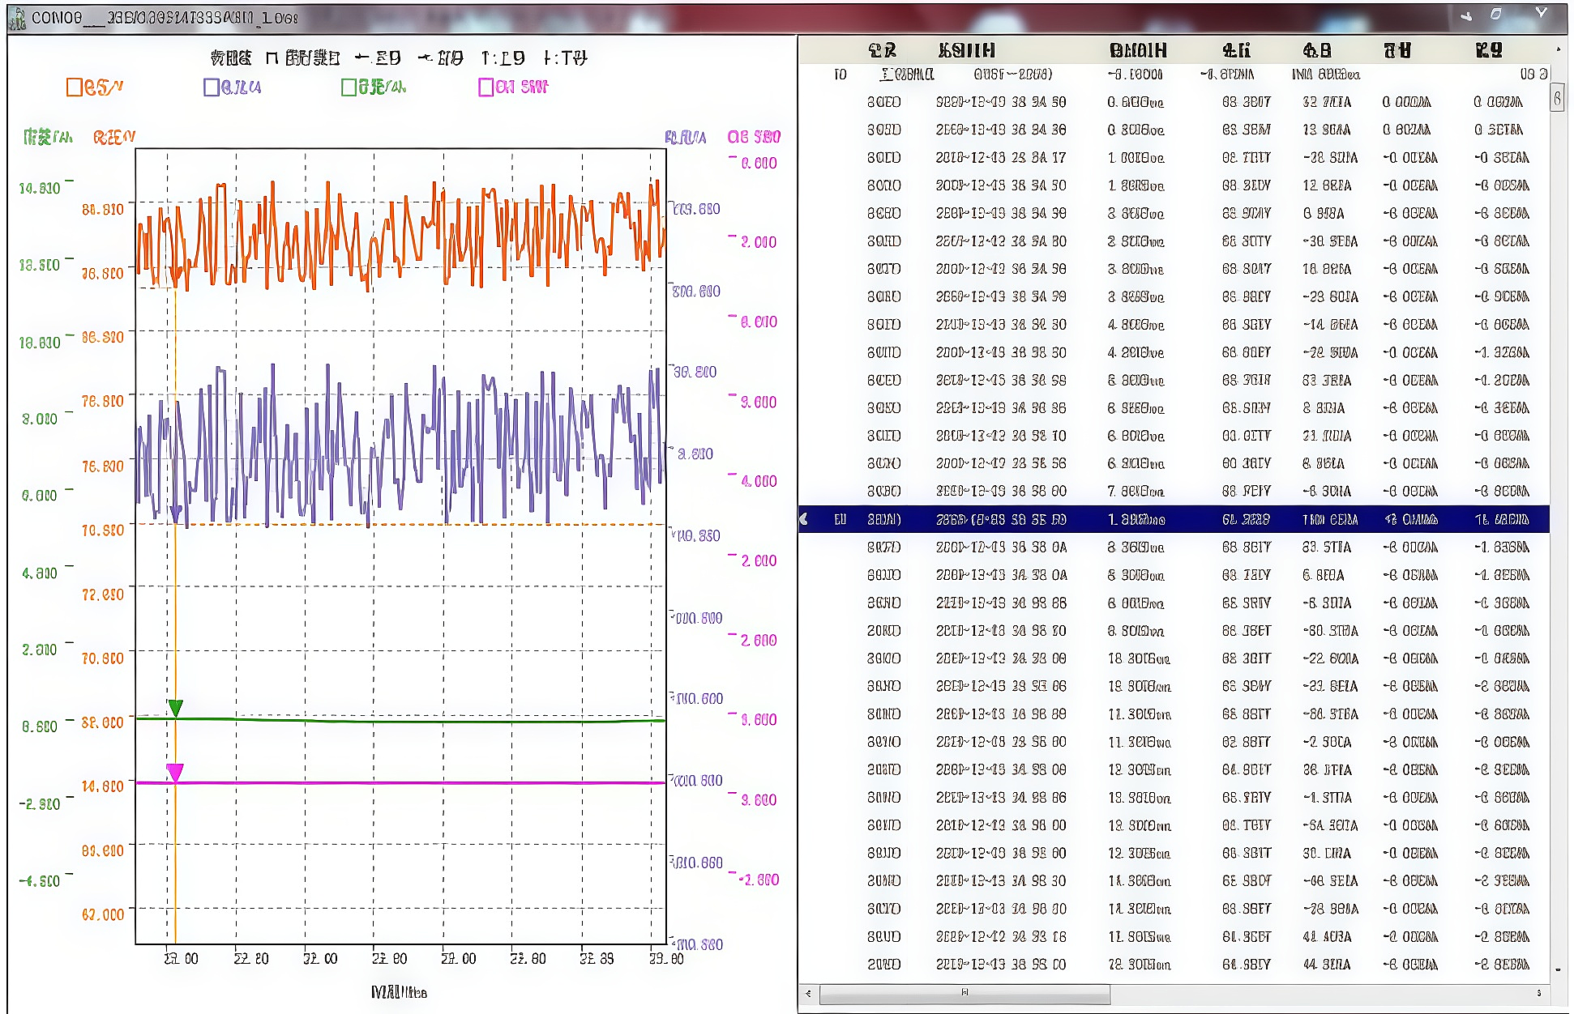
Task: Click the table's vertical scrollbar up arrow
Action: 1557,50
